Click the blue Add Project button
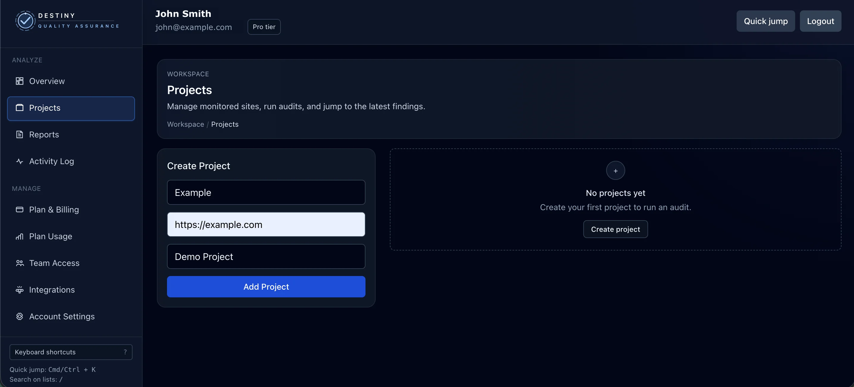Viewport: 854px width, 387px height. pos(266,287)
